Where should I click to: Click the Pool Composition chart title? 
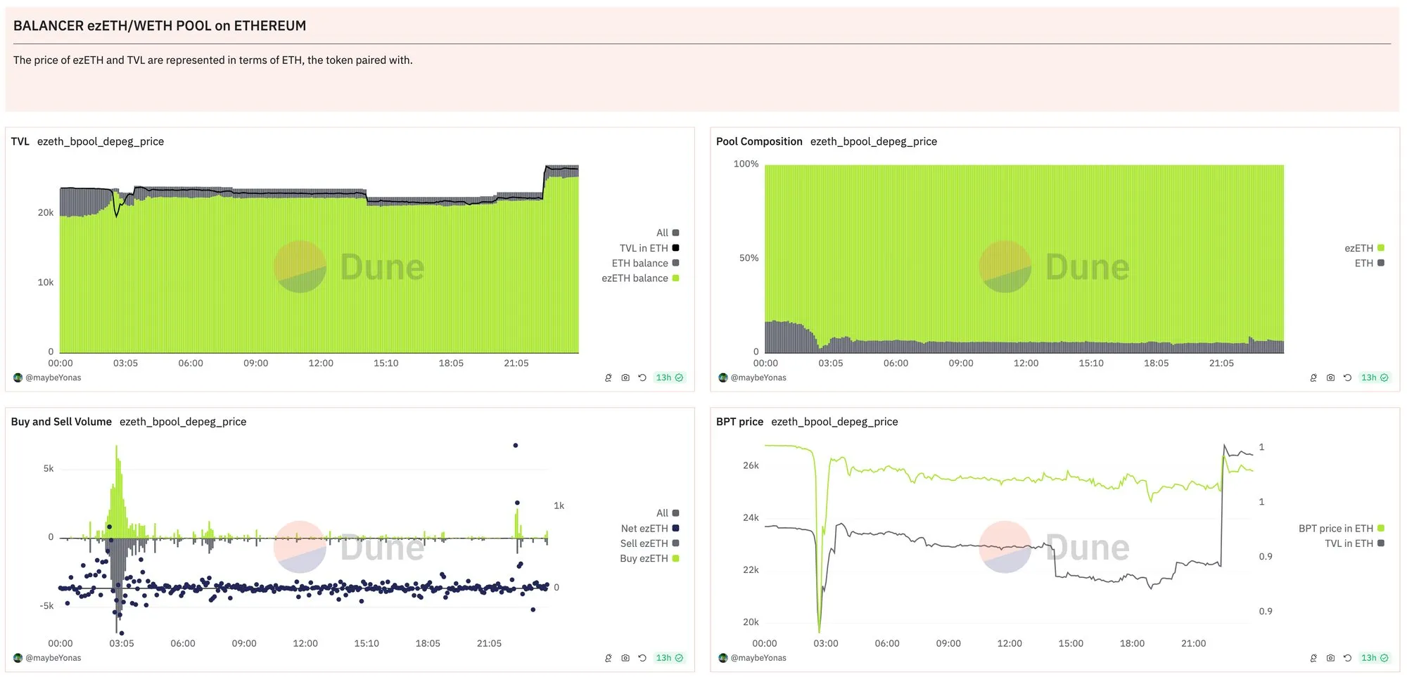759,141
